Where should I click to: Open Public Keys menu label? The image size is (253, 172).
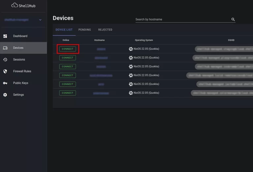click(21, 83)
